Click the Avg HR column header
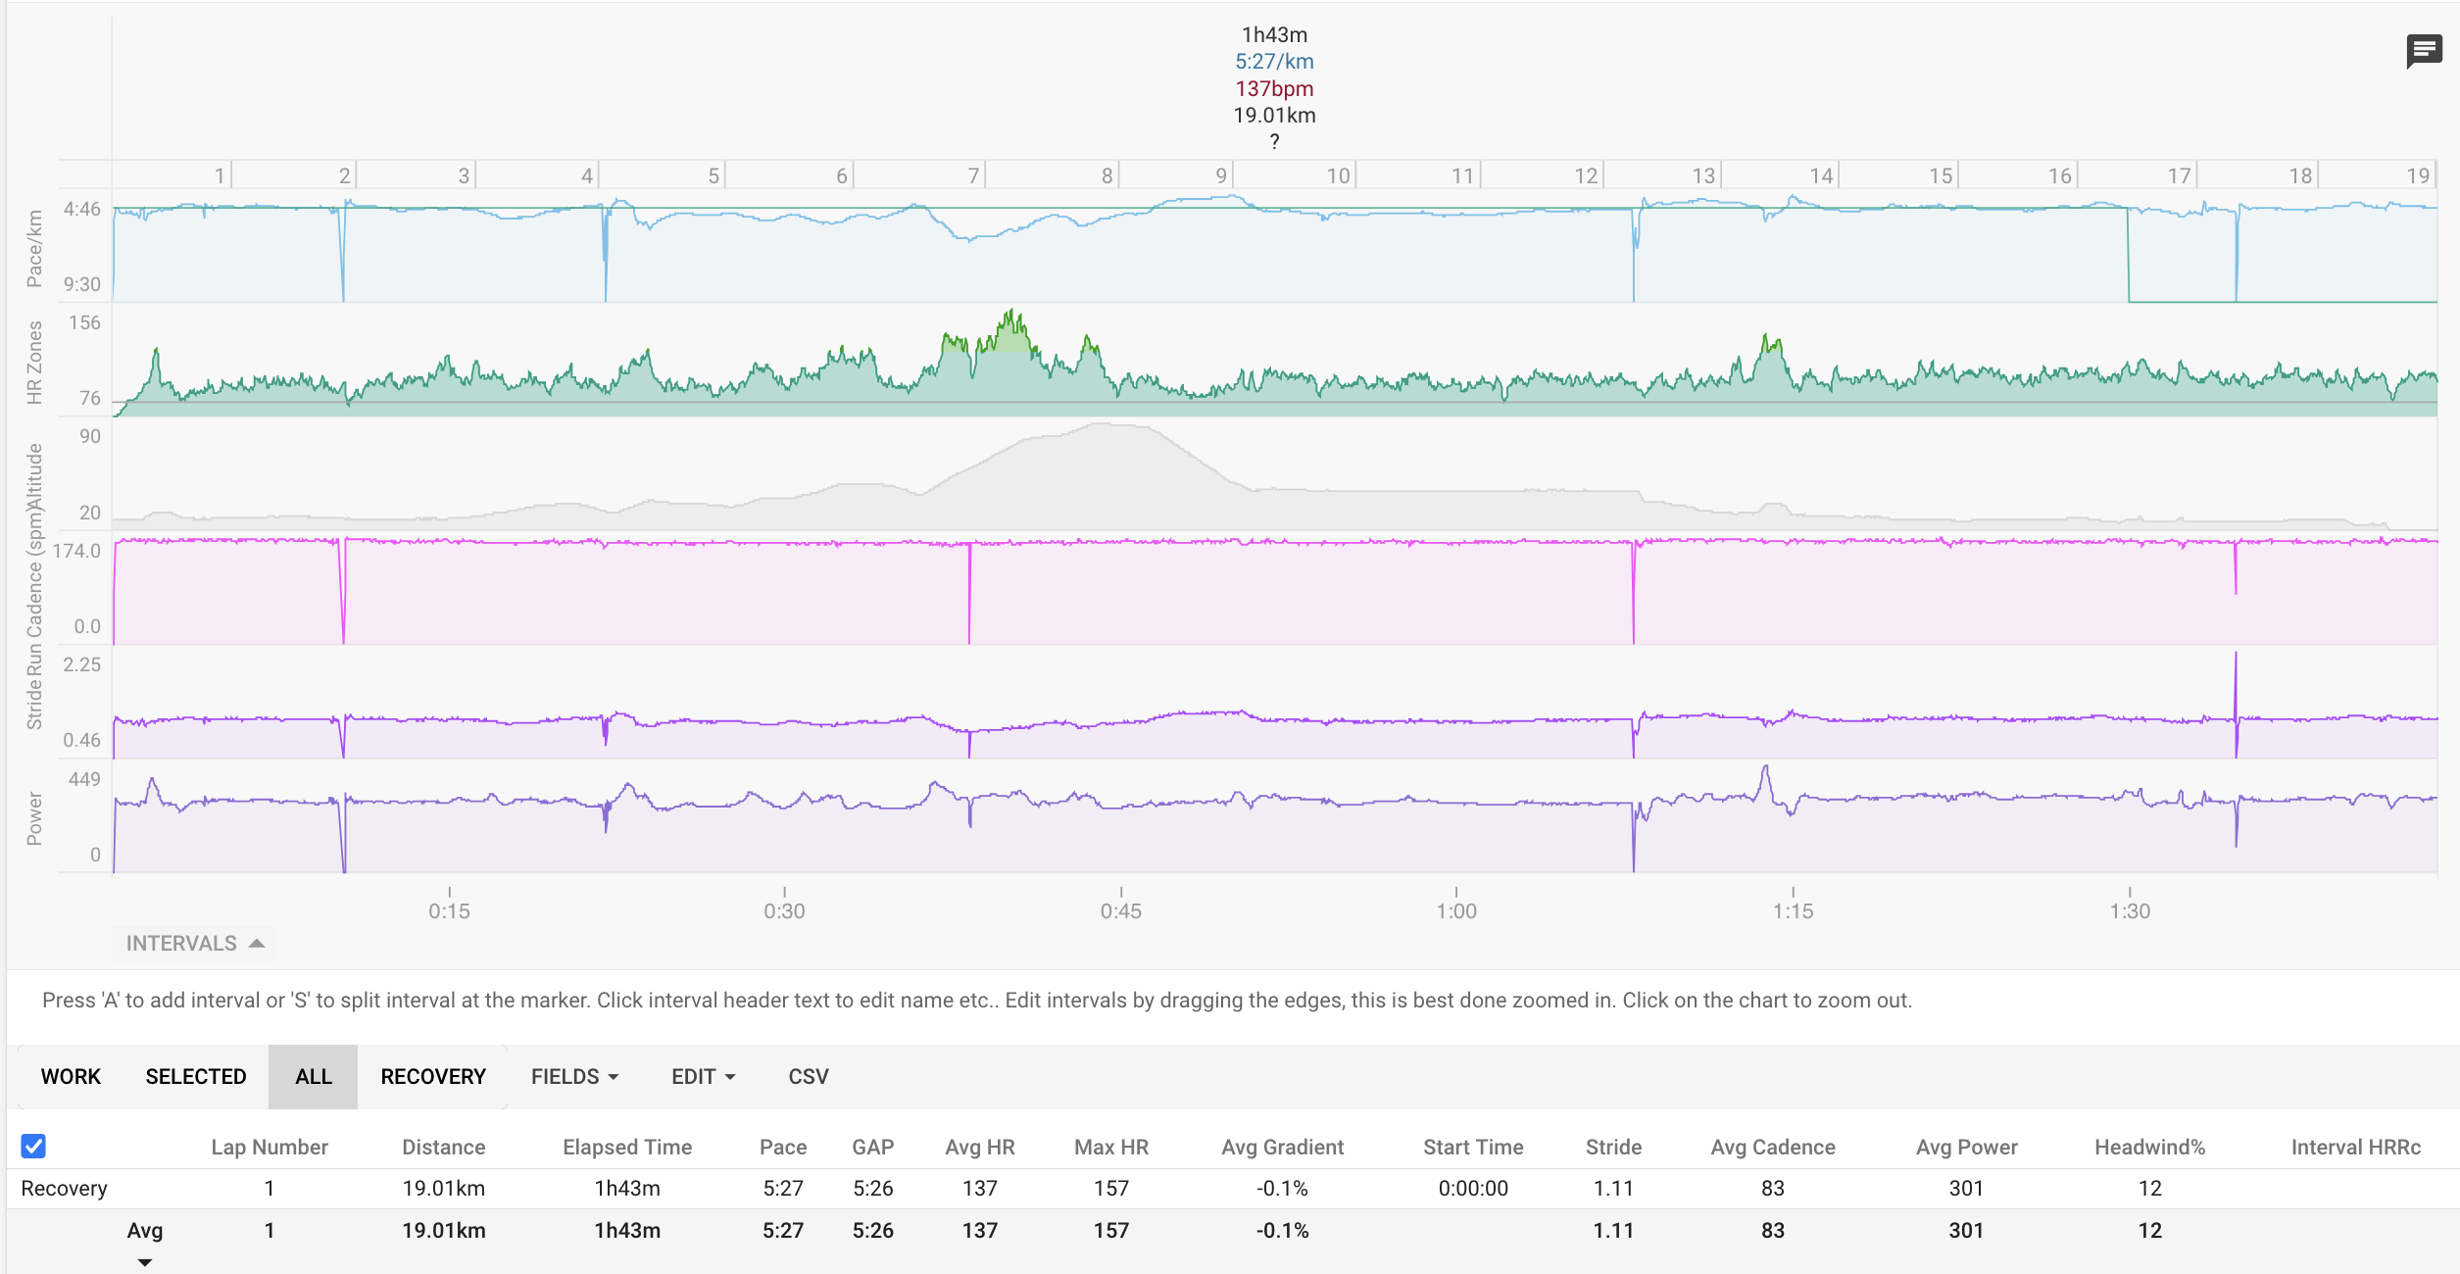 tap(979, 1147)
